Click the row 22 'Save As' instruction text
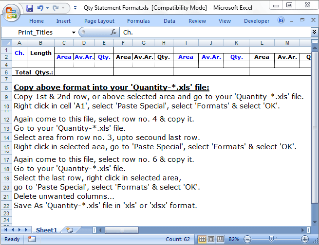 tap(105, 206)
